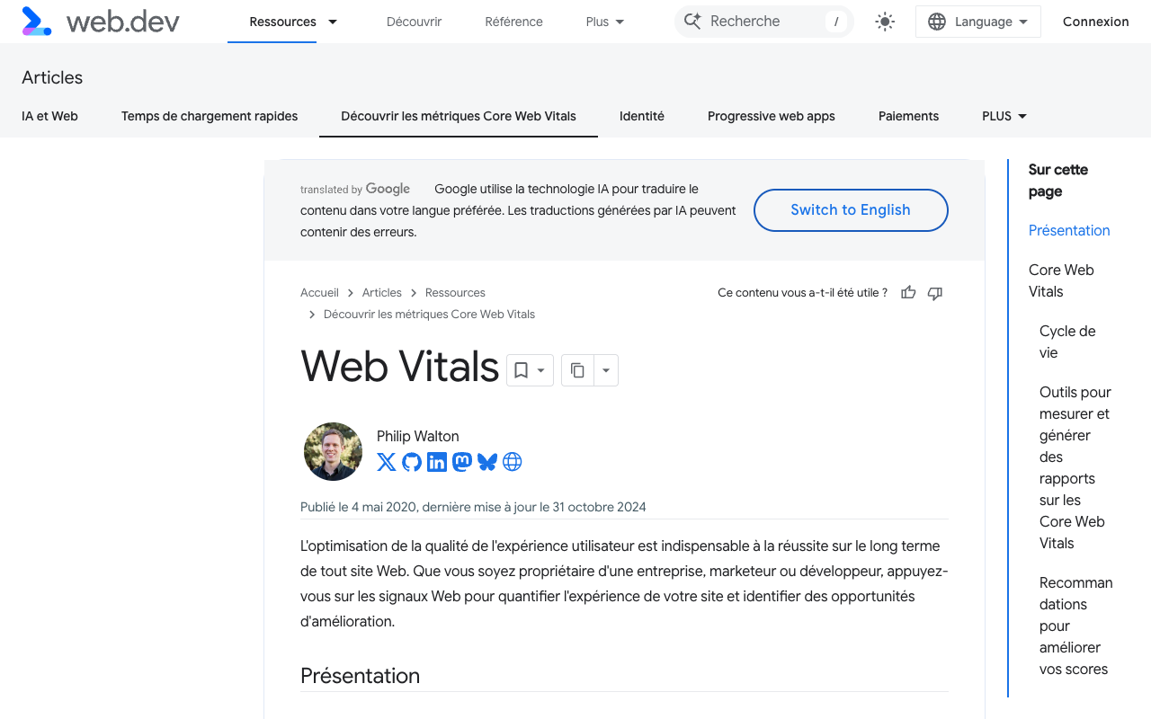Click the thumbs up feedback icon
Image resolution: width=1151 pixels, height=719 pixels.
point(908,293)
